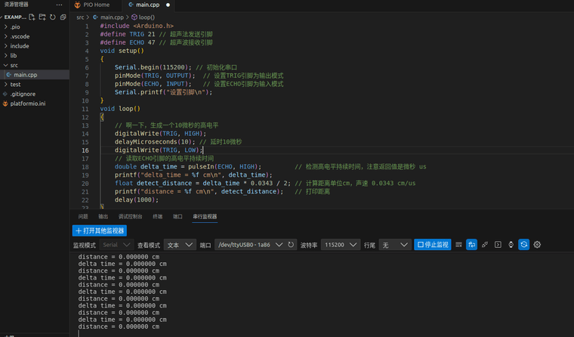
Task: Switch to the PIO Home tab
Action: click(95, 5)
